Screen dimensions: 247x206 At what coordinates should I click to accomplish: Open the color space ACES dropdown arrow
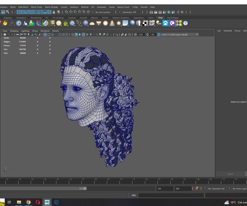pos(197,34)
